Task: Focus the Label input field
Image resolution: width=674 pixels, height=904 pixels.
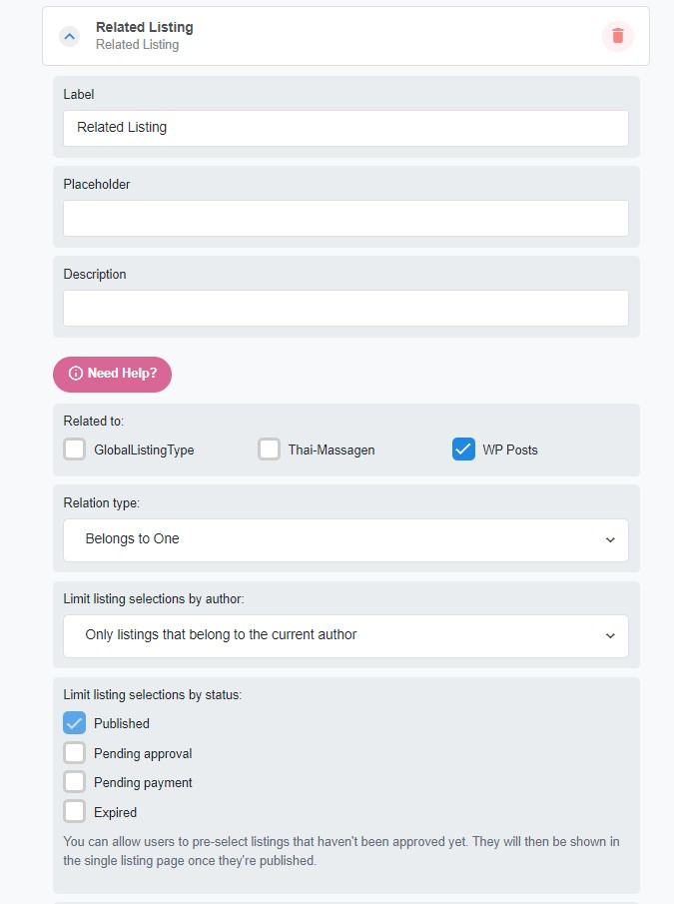Action: (x=345, y=128)
